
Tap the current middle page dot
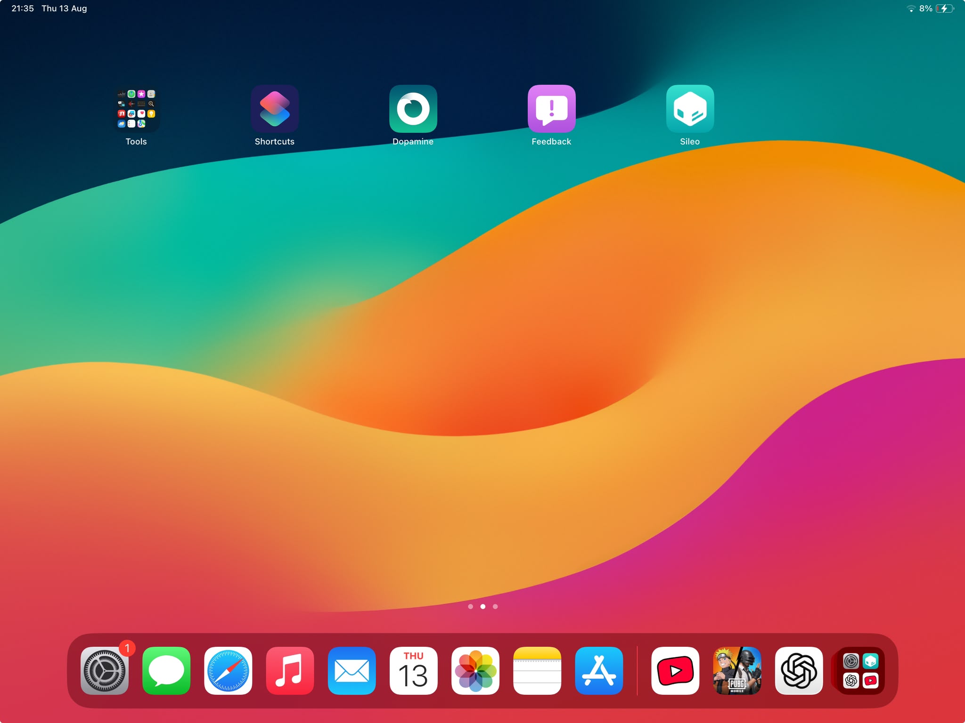tap(482, 606)
